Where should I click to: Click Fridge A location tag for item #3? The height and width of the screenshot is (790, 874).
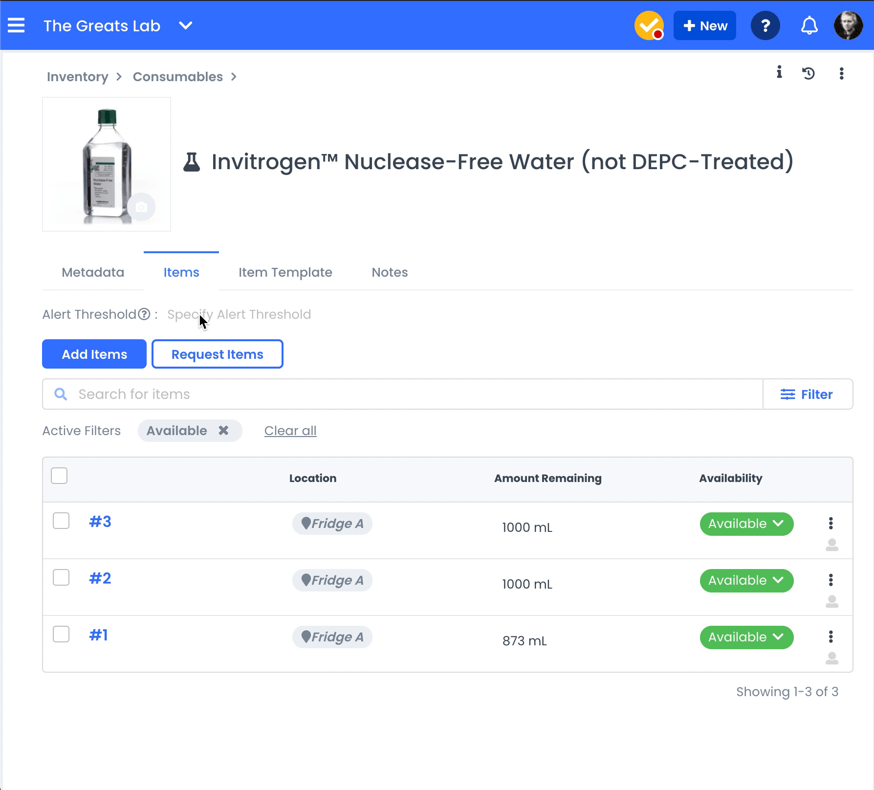tap(332, 524)
